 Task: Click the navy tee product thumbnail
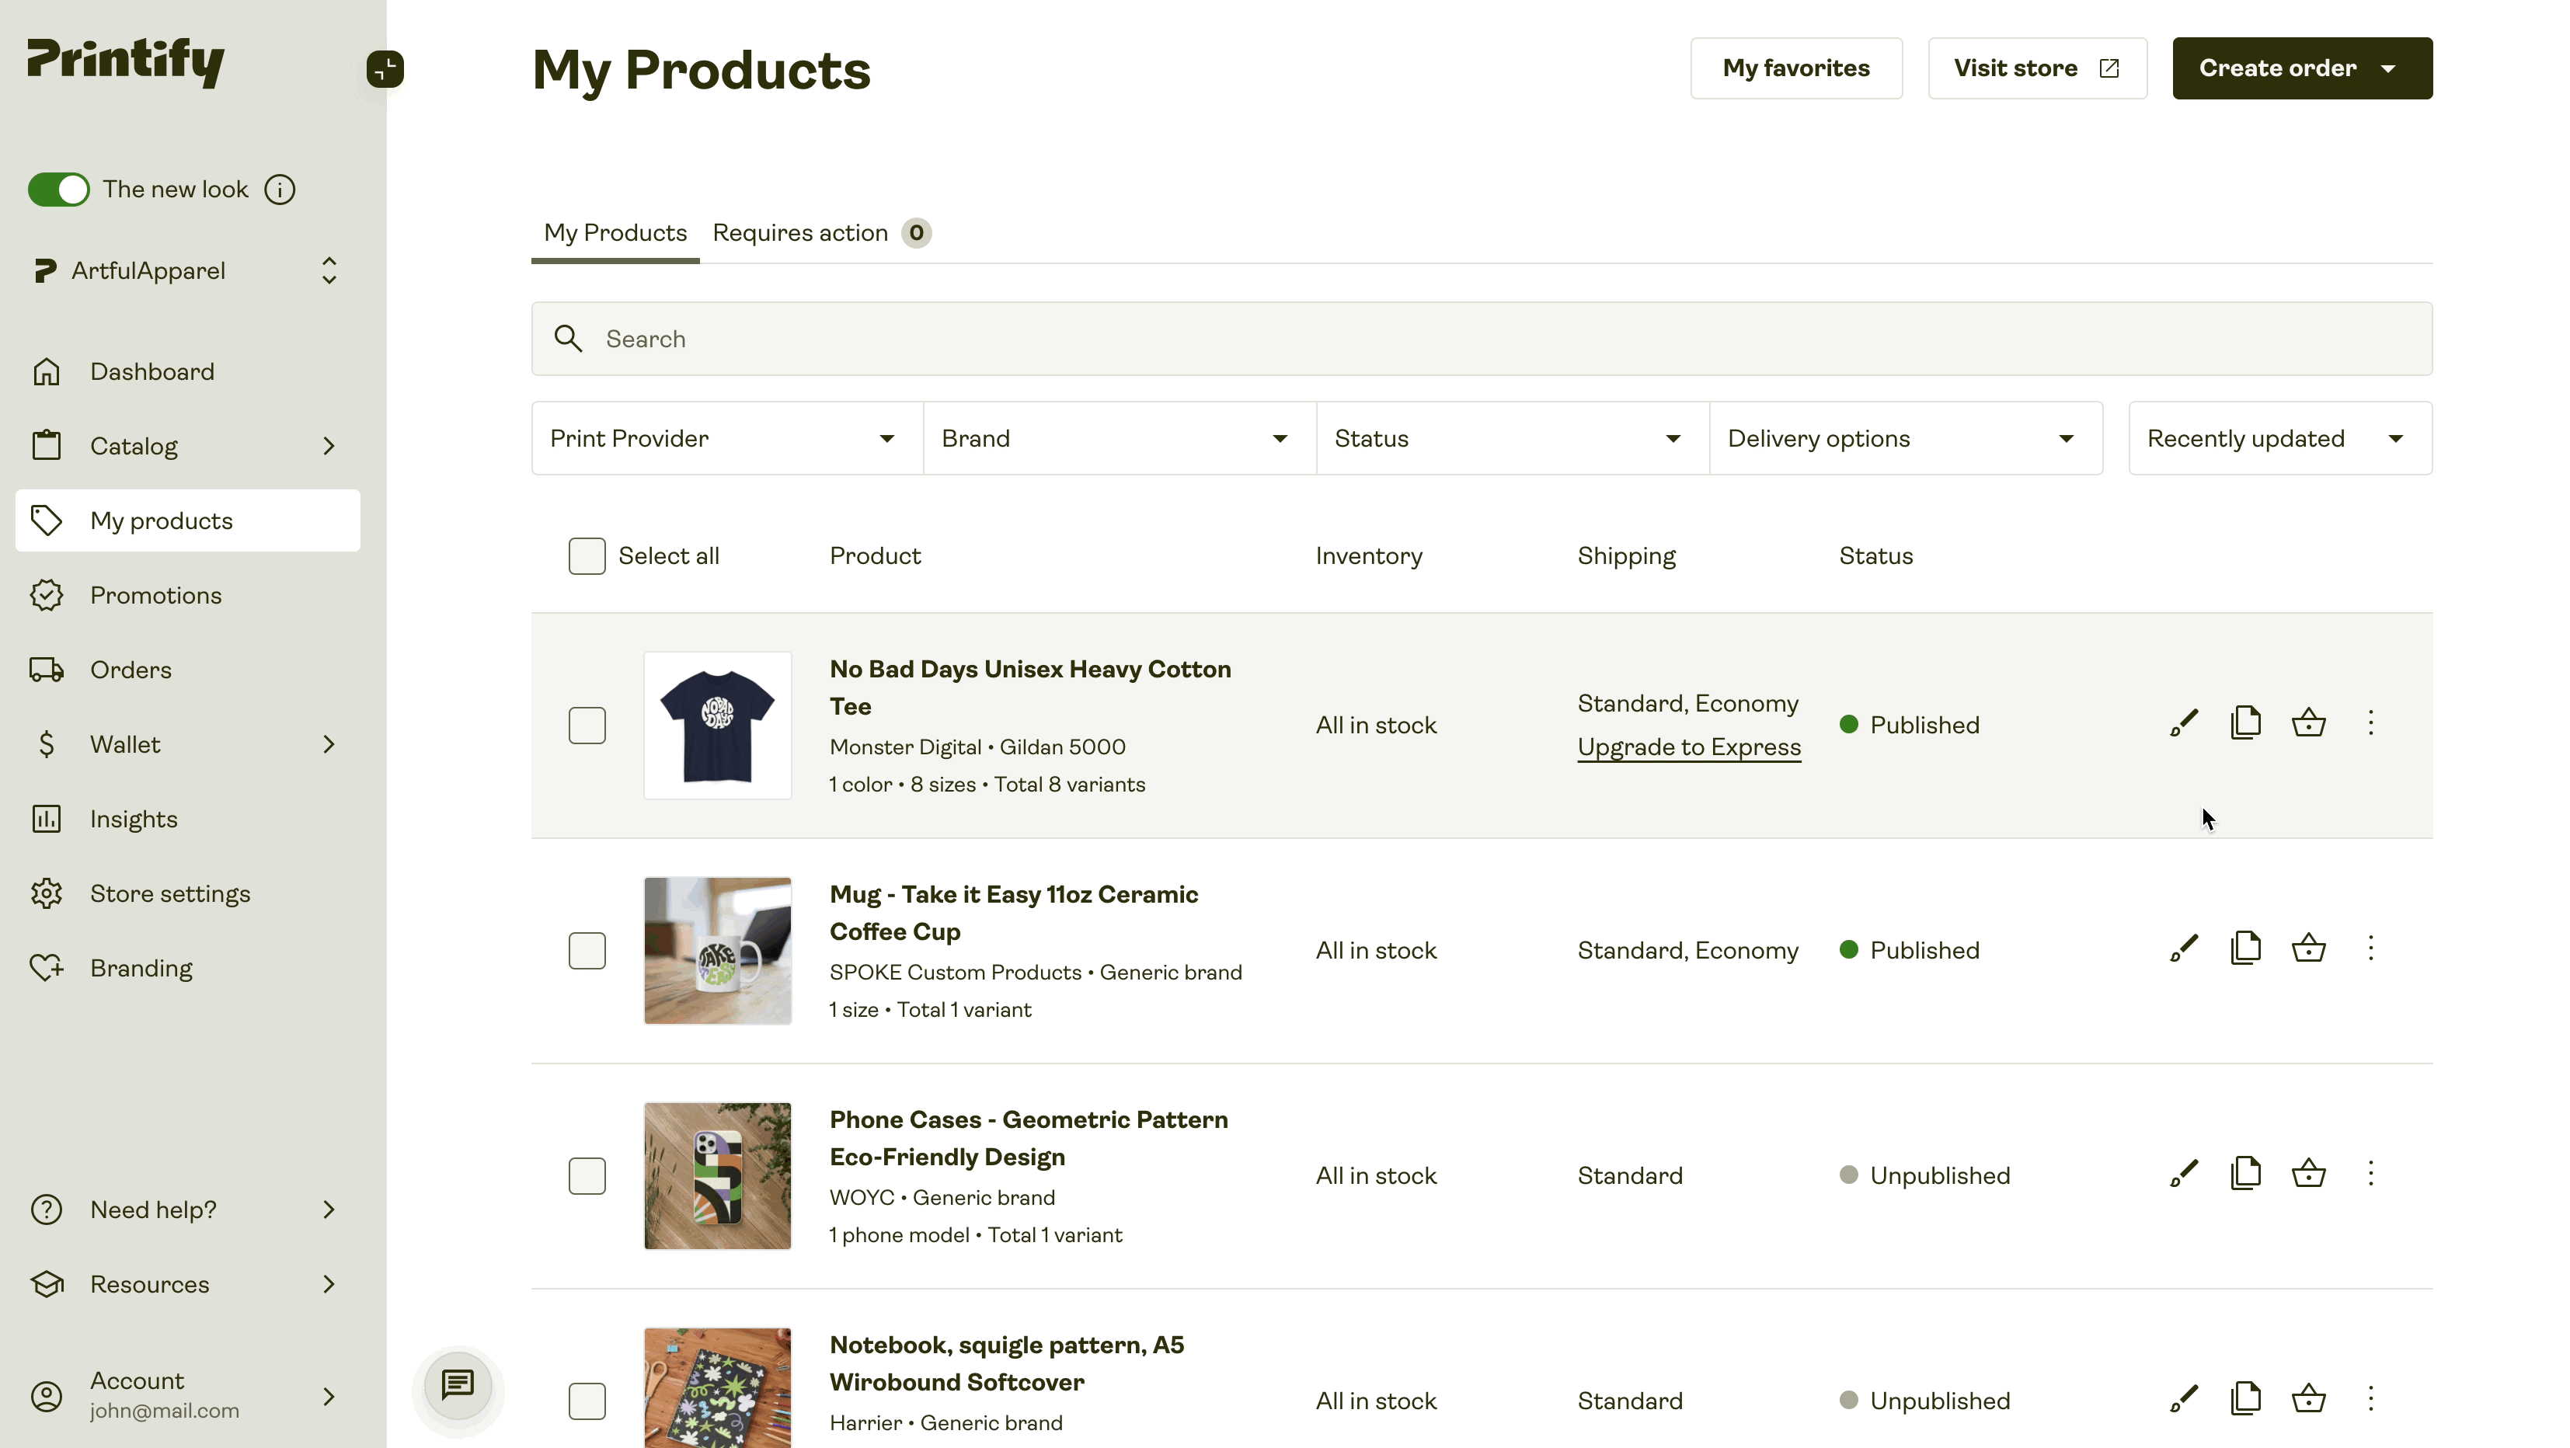(717, 725)
